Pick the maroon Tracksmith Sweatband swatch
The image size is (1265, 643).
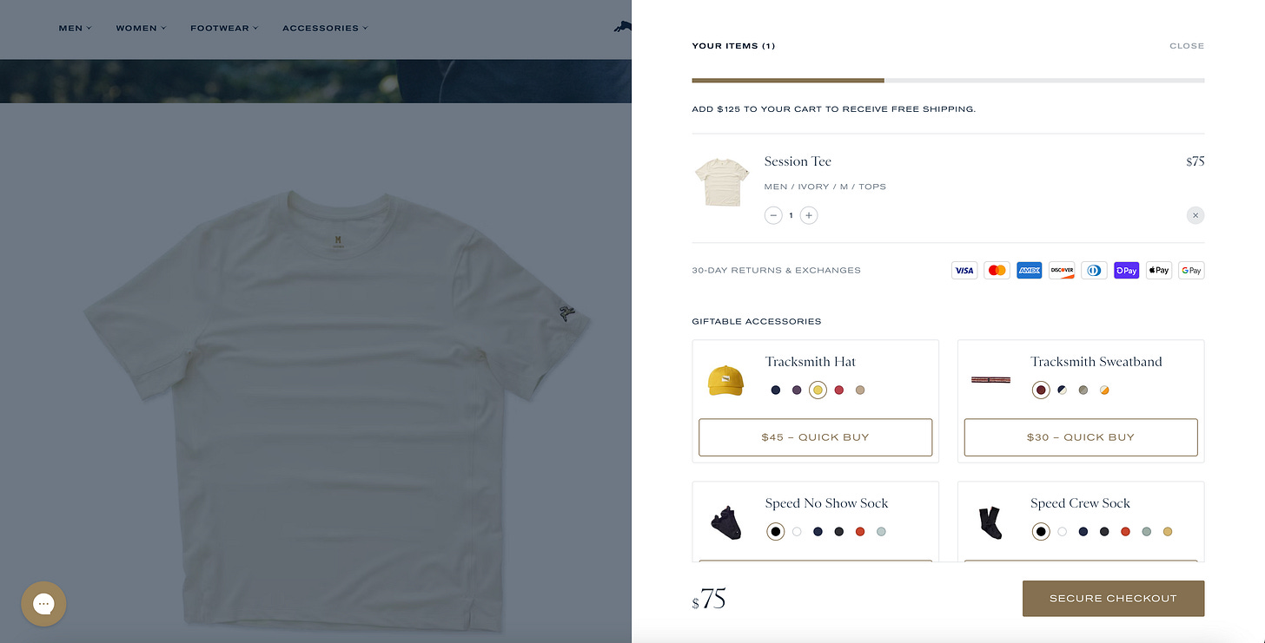(x=1041, y=390)
